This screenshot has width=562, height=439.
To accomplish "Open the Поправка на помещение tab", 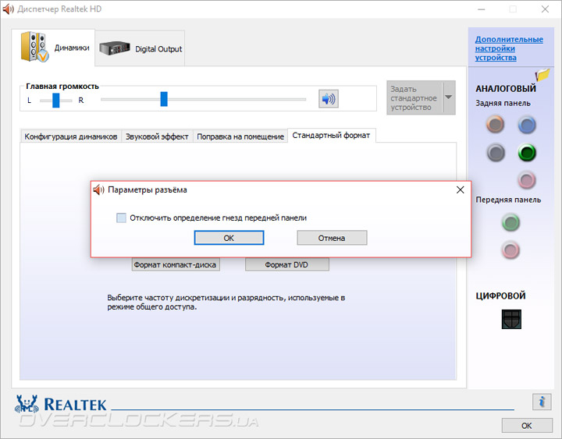I will point(240,136).
